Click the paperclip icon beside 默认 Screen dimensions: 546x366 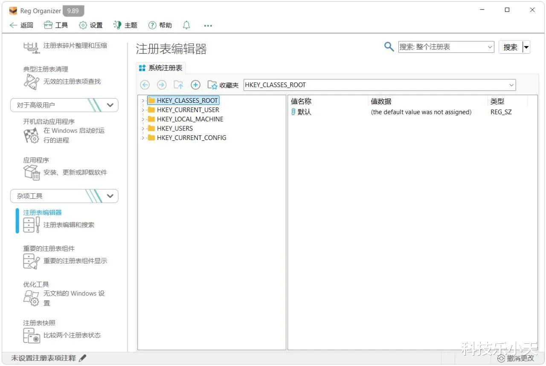point(293,112)
